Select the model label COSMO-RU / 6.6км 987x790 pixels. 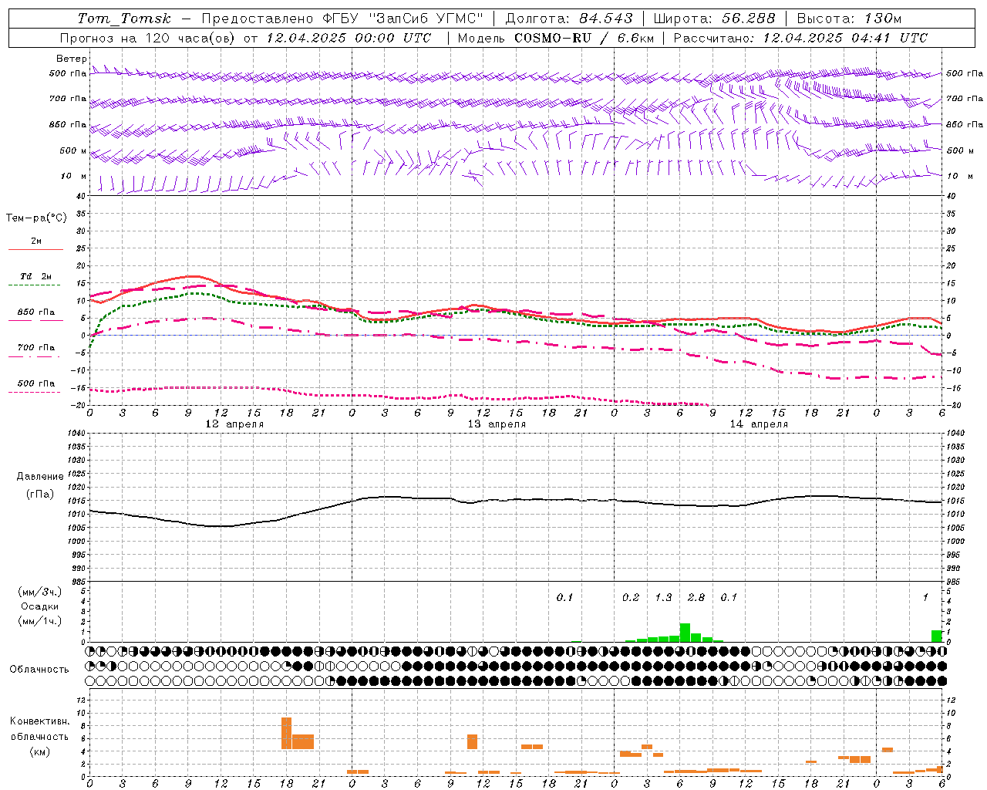[584, 38]
